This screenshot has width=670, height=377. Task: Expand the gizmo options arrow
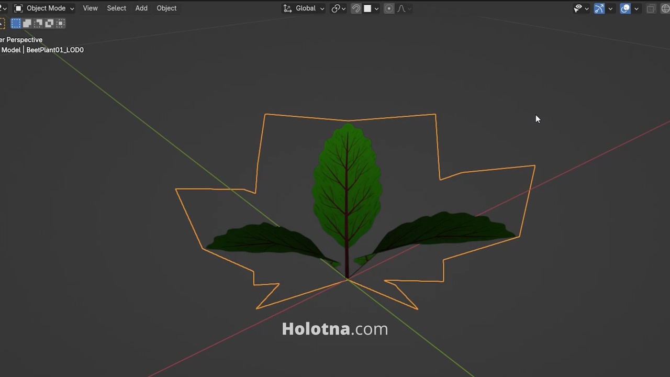coord(610,8)
